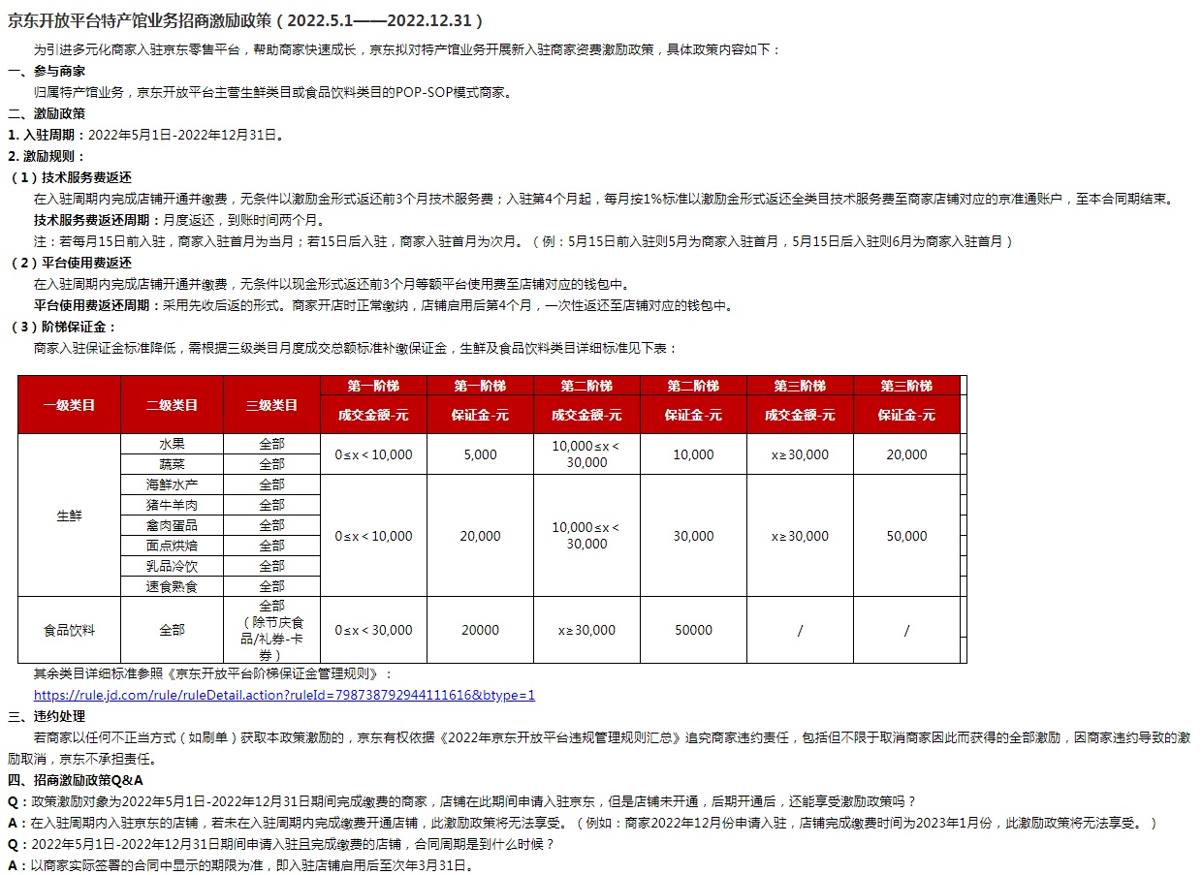Select the heading 一、参与商家
The image size is (1203, 875).
pyautogui.click(x=47, y=71)
